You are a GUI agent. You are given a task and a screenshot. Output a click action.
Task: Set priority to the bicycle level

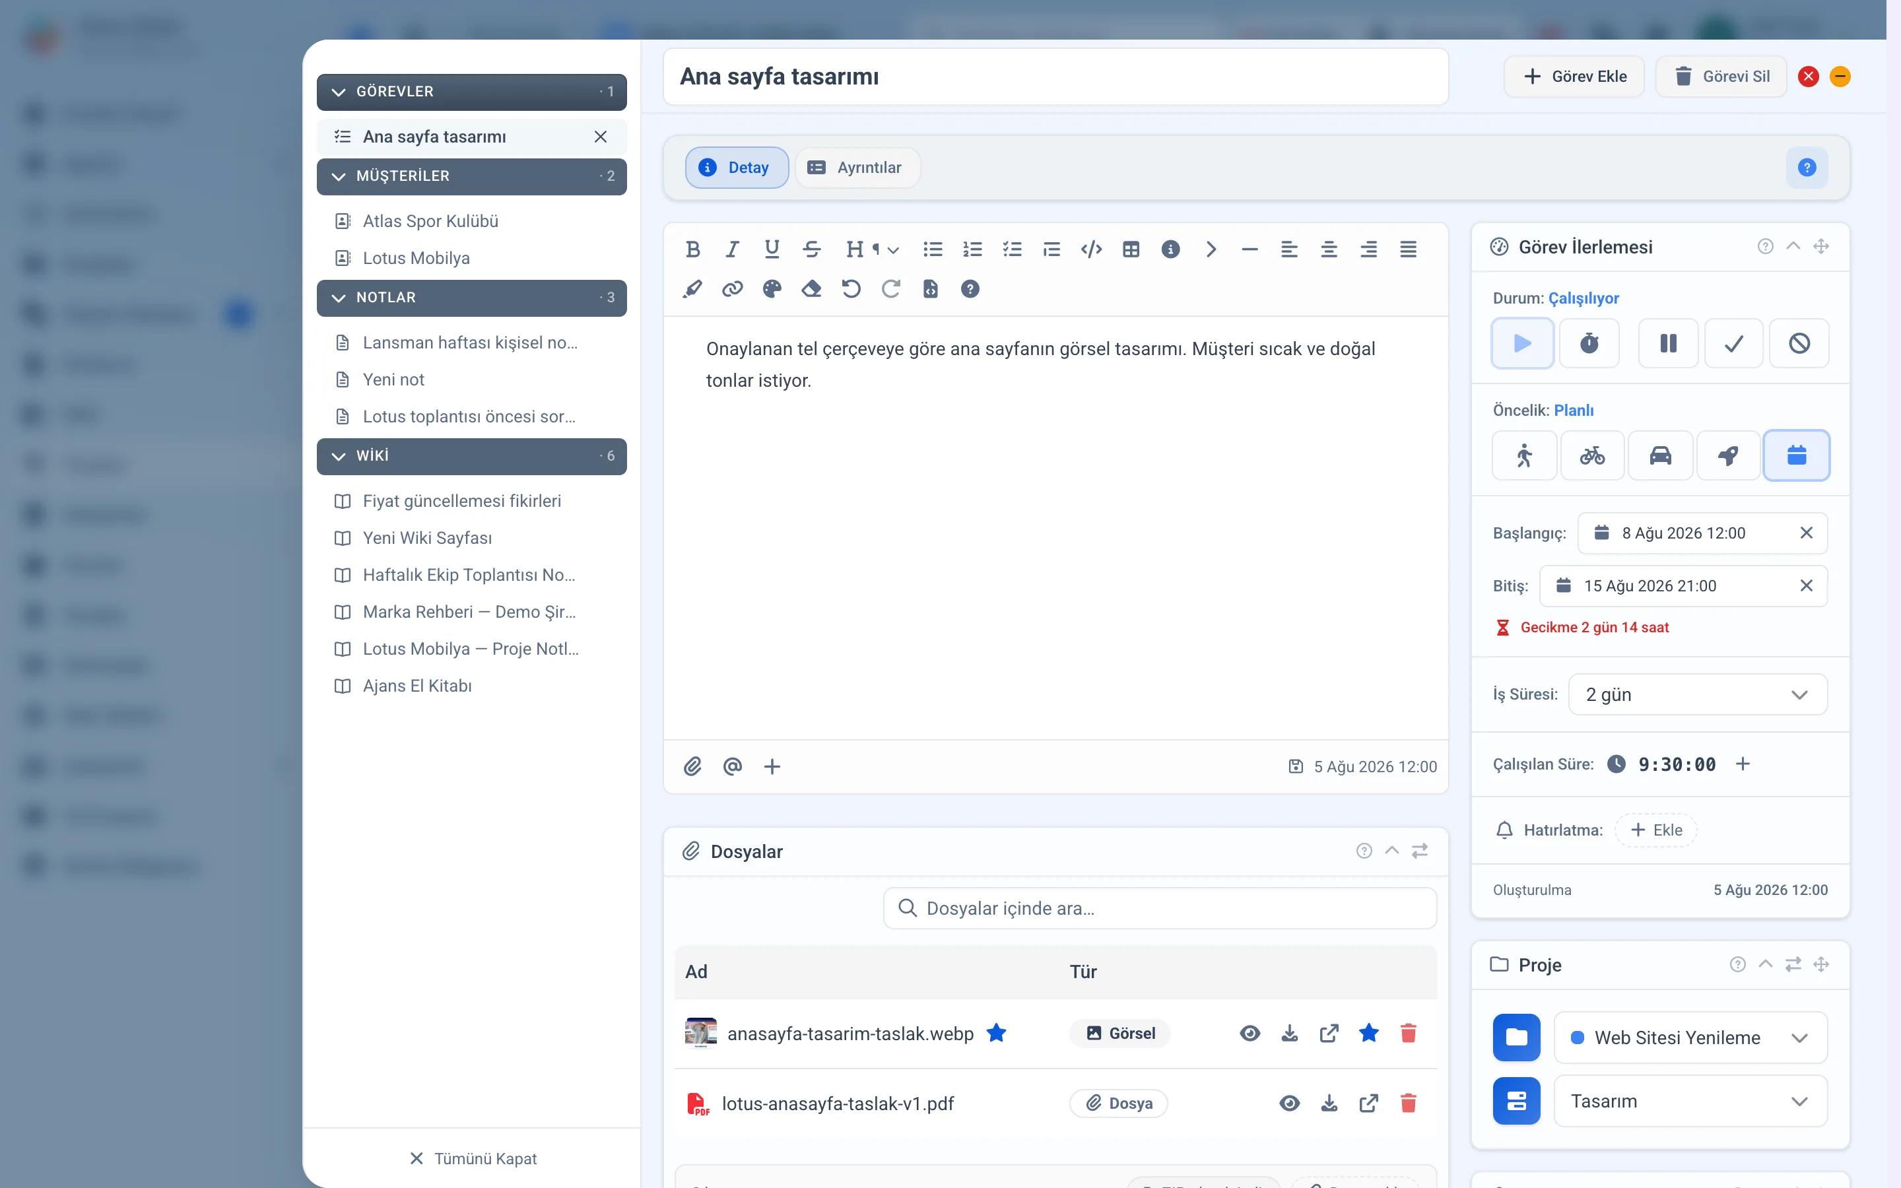tap(1592, 455)
